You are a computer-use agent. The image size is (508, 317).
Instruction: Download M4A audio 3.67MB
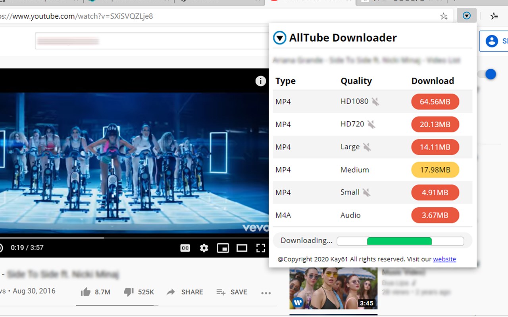pyautogui.click(x=435, y=215)
